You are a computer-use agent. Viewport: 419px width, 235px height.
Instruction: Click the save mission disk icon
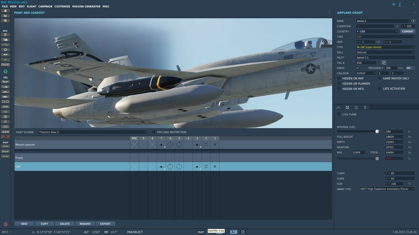coord(5,21)
